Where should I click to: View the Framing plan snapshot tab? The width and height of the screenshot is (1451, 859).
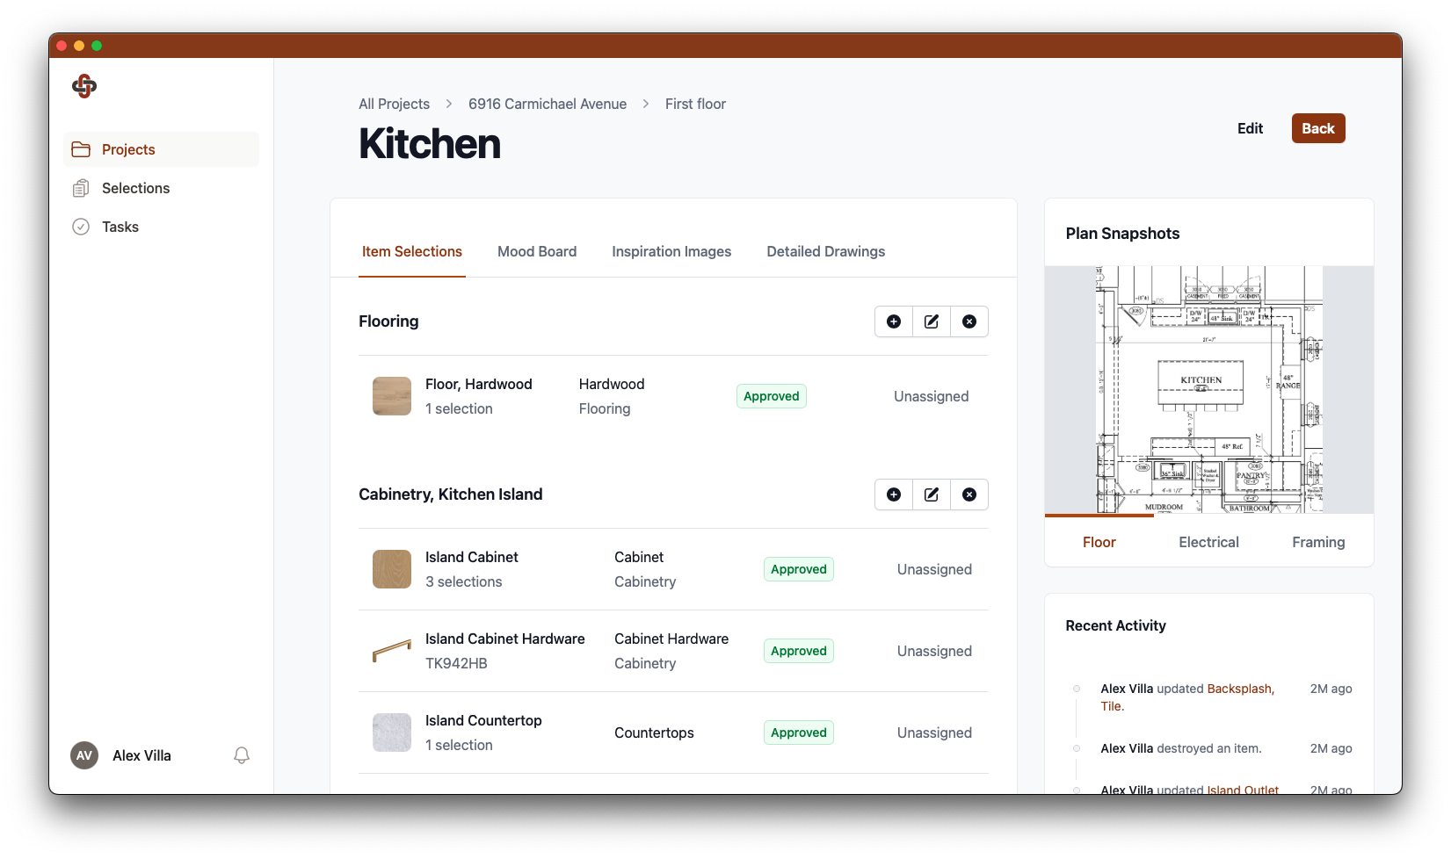pos(1317,542)
